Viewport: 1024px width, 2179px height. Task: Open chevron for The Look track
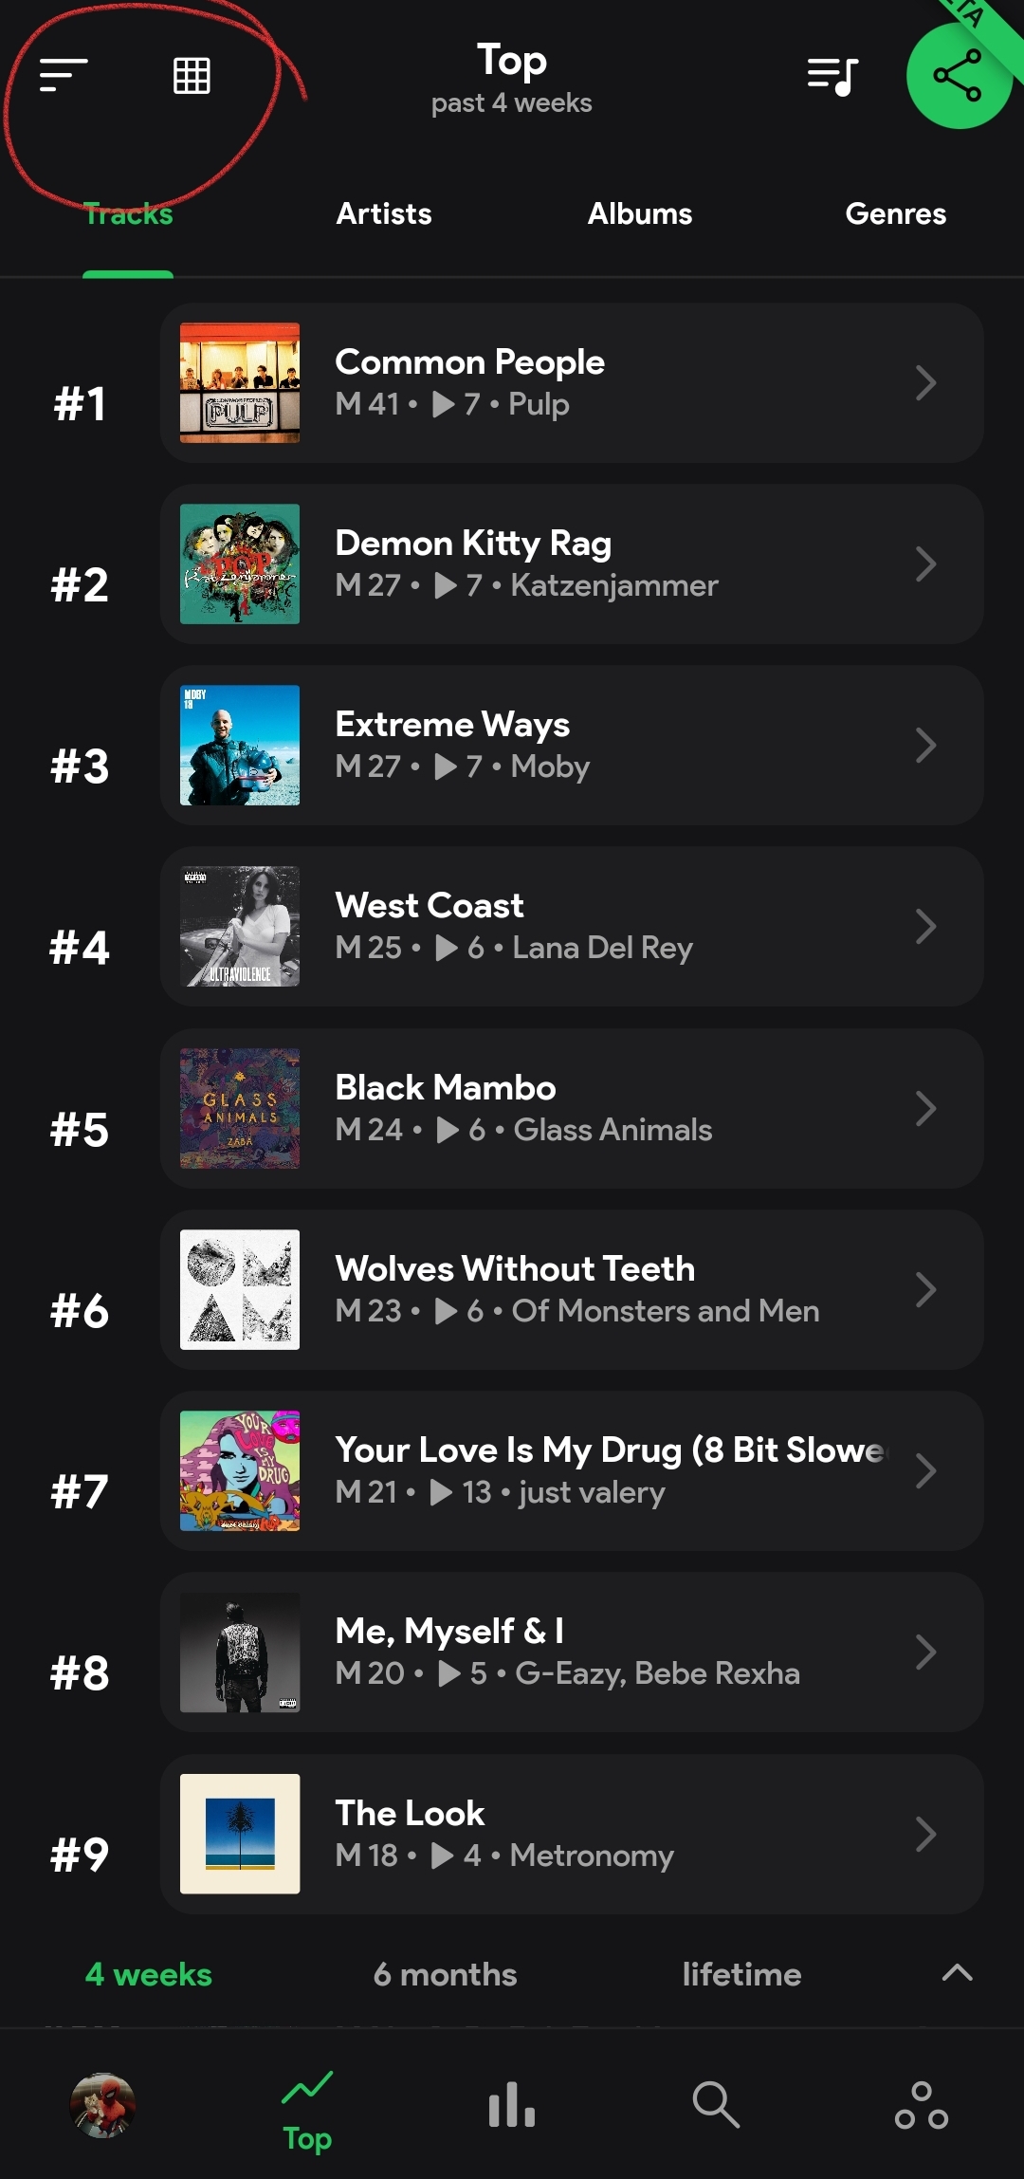(x=925, y=1834)
